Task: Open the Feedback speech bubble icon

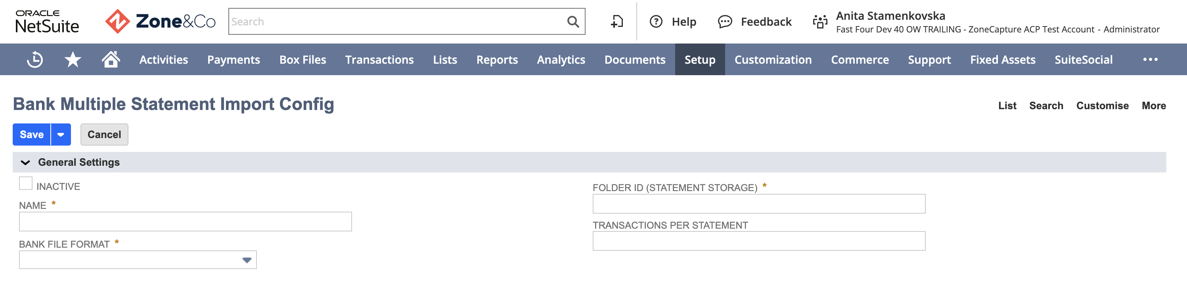Action: click(725, 22)
